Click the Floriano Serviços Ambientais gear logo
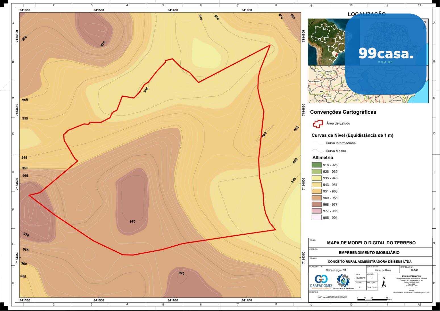Screen dimensions: 440x311 [343, 281]
